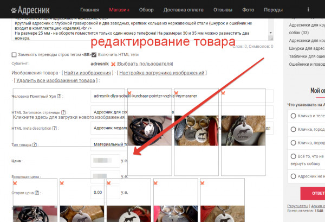Click the Цена price input field
This screenshot has height=222, width=325.
(105, 161)
